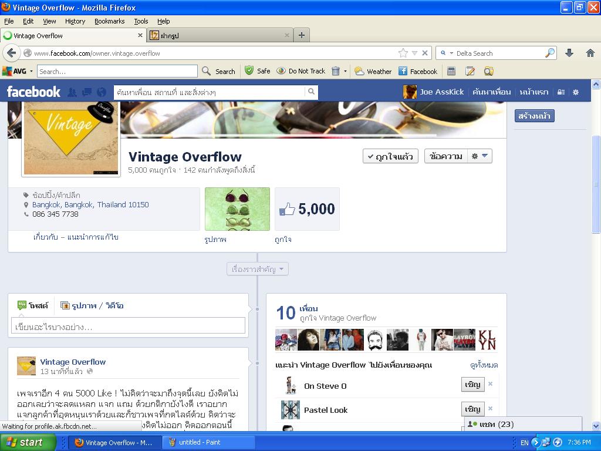601x451 pixels.
Task: Open downloads arrow icon in Firefox toolbar
Action: click(569, 53)
